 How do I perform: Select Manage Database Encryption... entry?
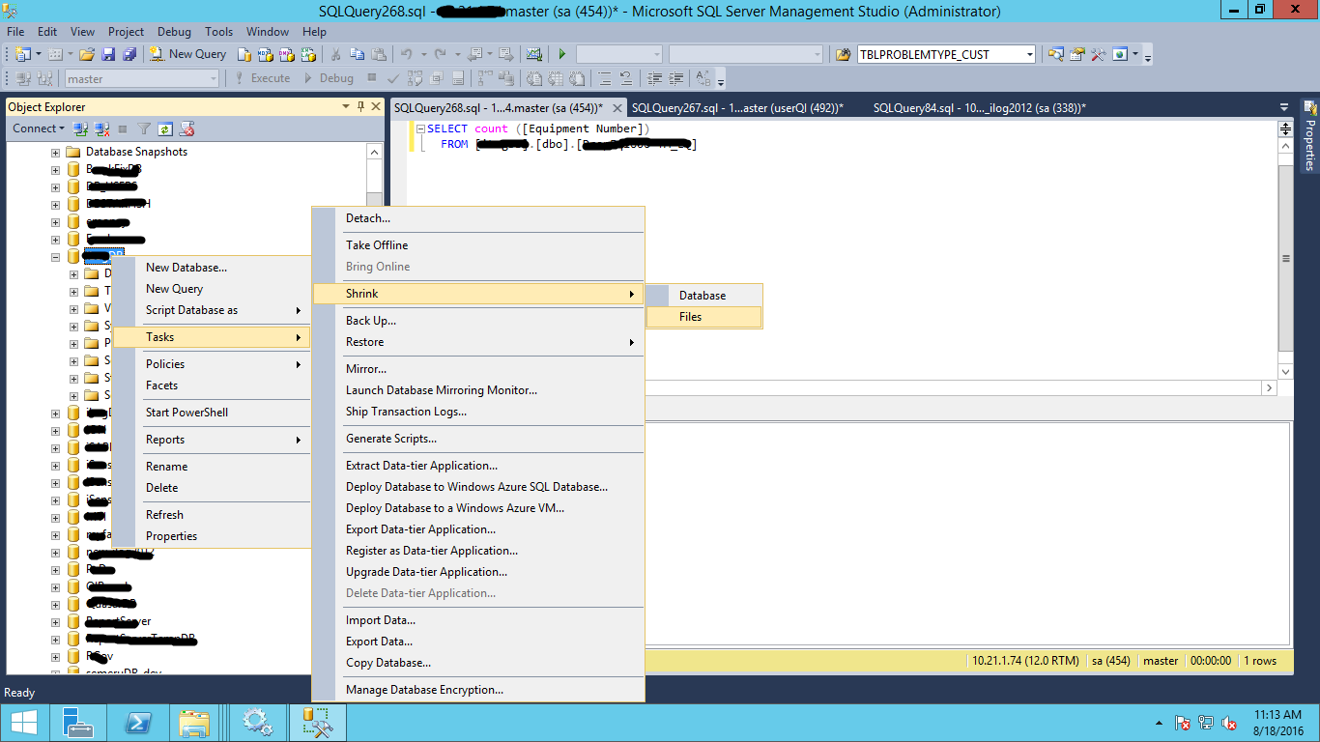[478, 690]
